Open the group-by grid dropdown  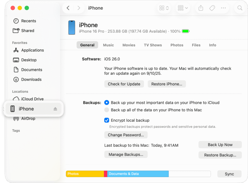(183, 8)
